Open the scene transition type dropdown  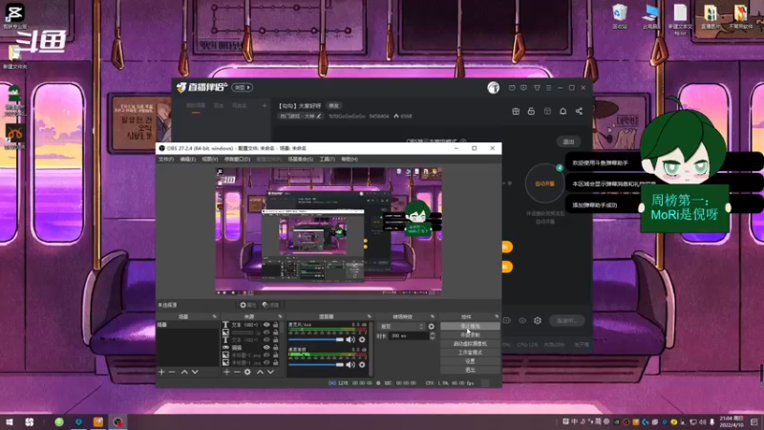tap(401, 326)
